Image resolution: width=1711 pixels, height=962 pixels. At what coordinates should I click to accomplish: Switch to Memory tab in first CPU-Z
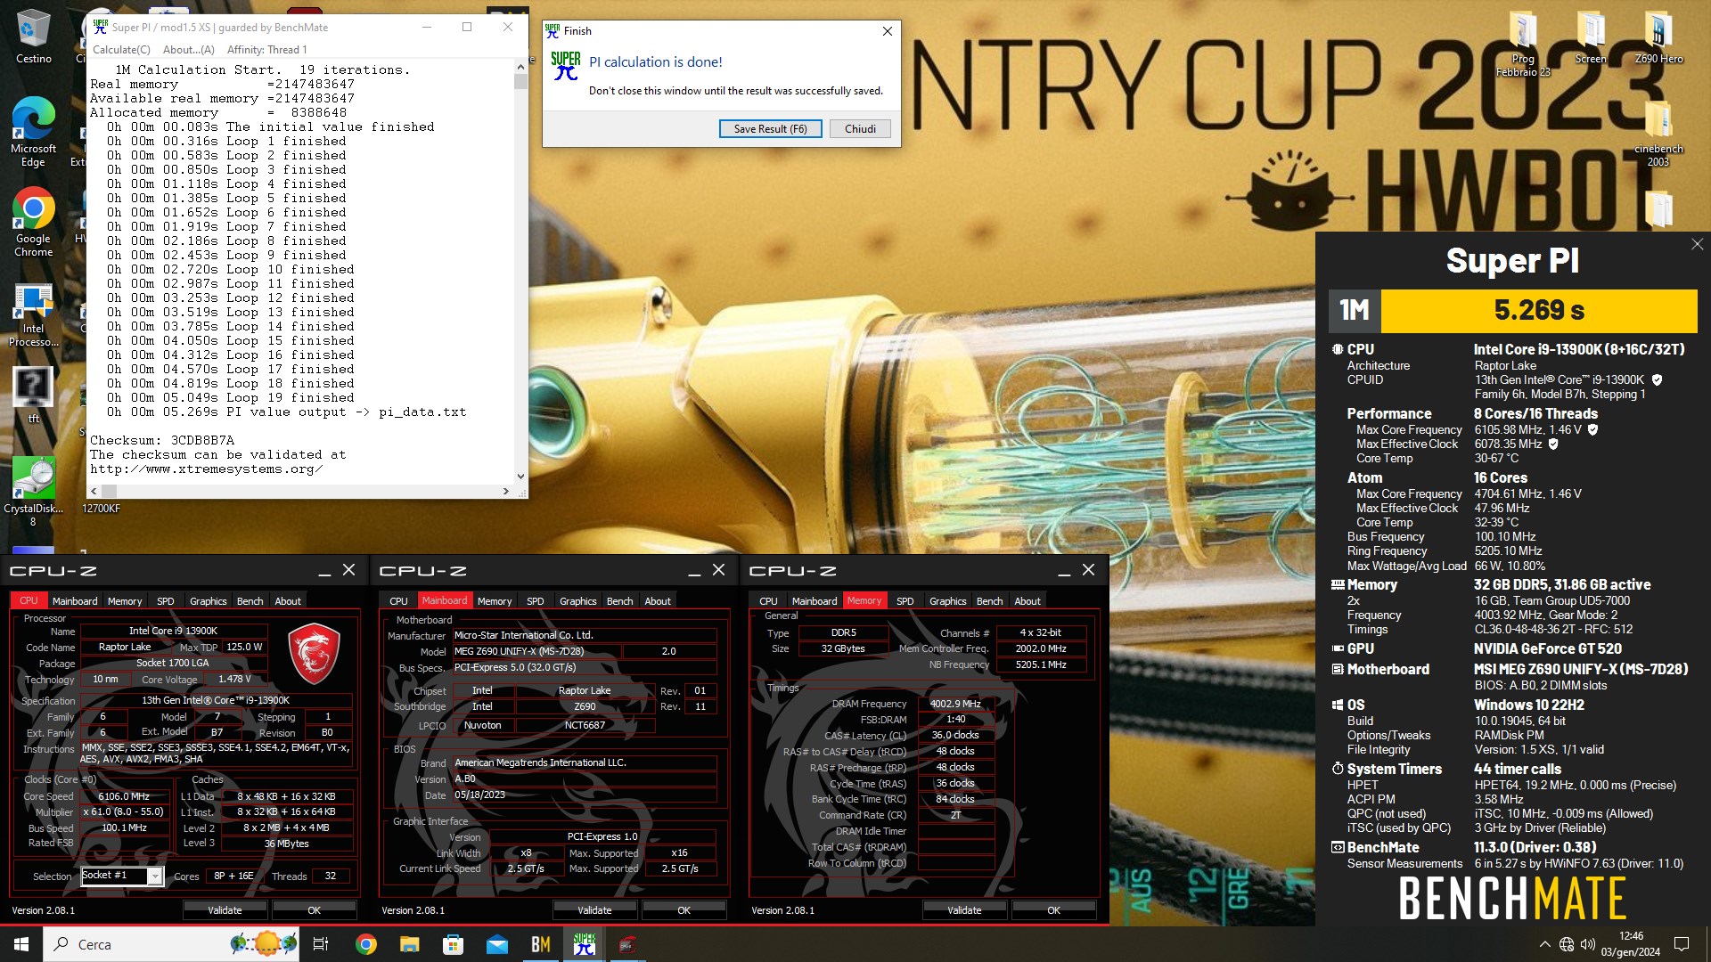coord(125,601)
